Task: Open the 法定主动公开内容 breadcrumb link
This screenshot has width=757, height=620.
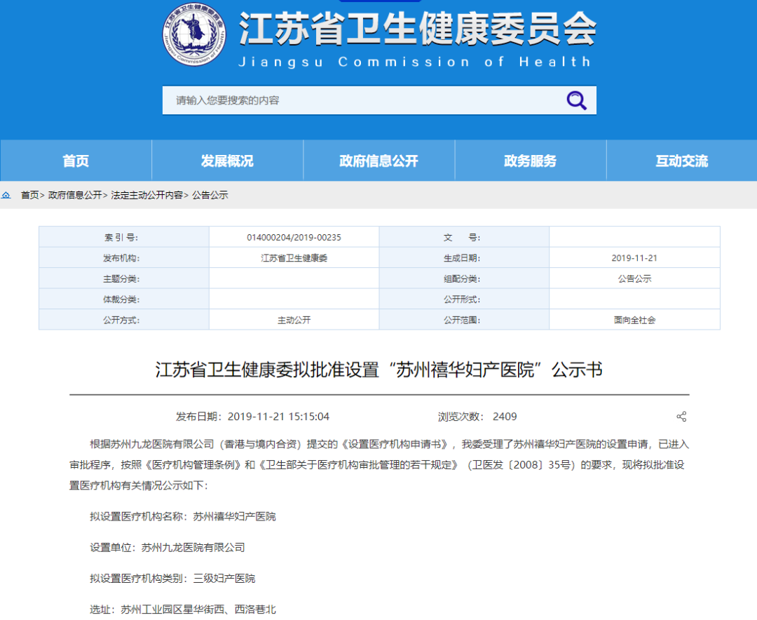Action: click(x=146, y=195)
